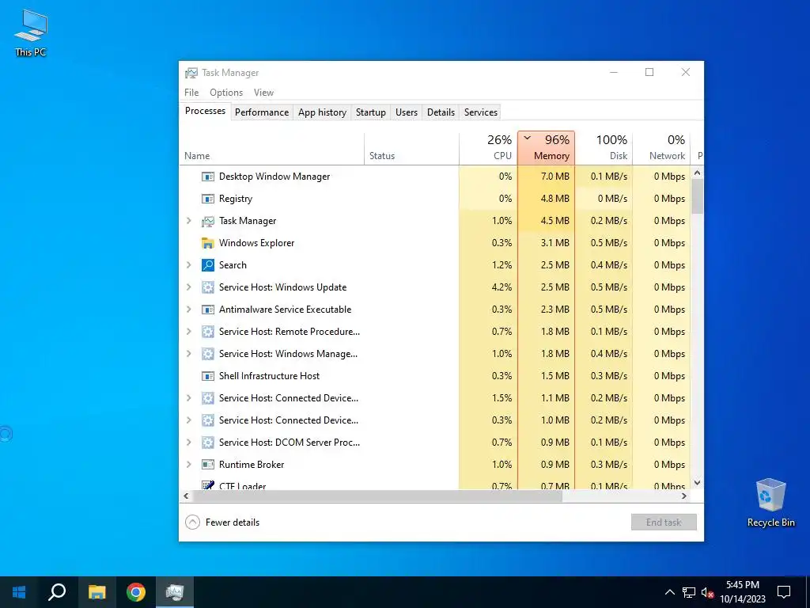
Task: Sort by the Memory column header
Action: pyautogui.click(x=546, y=148)
